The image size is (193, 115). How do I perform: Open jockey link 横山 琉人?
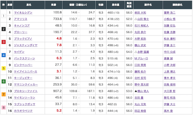click(x=143, y=91)
